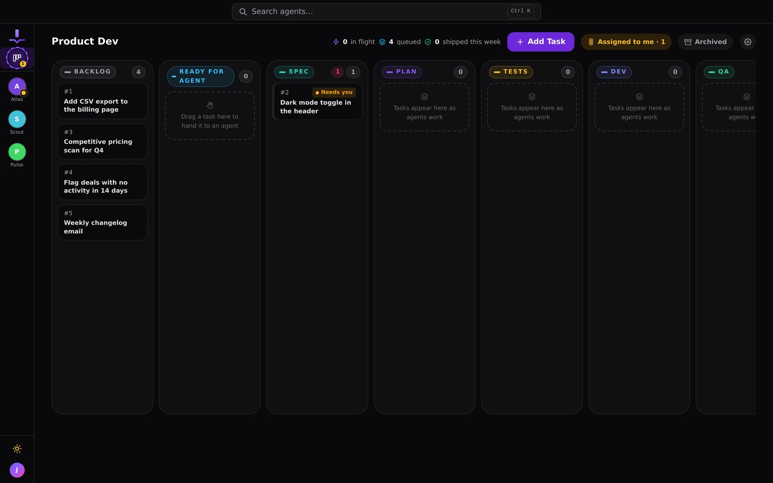Image resolution: width=773 pixels, height=483 pixels.
Task: Select the Plan column header pill
Action: [401, 72]
